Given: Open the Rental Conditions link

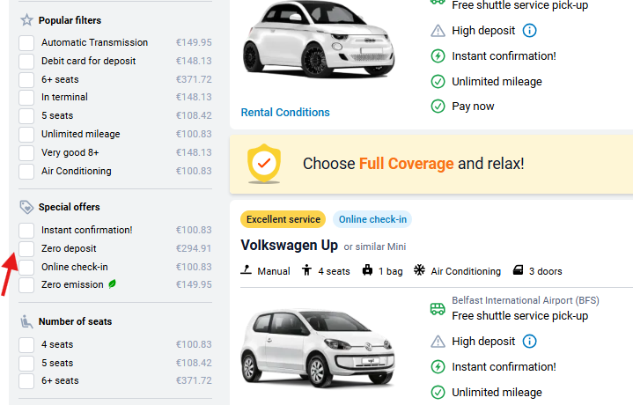Looking at the screenshot, I should pos(285,113).
